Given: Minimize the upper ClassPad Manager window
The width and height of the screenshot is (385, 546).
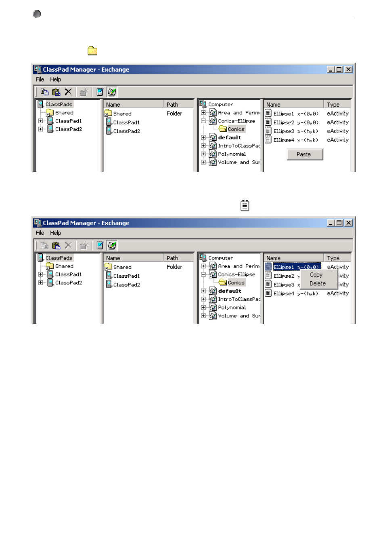Looking at the screenshot, I should [x=331, y=70].
